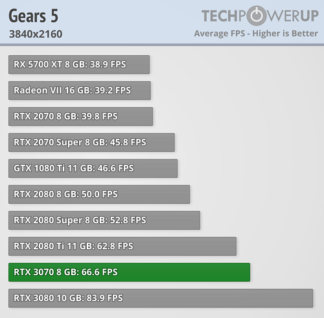Click the 66.6 FPS value label
This screenshot has height=318, width=324.
pyautogui.click(x=99, y=272)
